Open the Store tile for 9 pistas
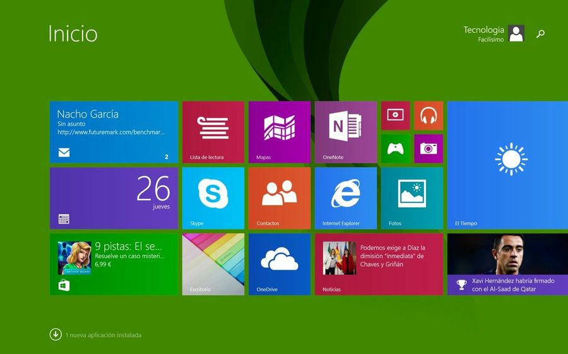The width and height of the screenshot is (568, 354). point(114,264)
